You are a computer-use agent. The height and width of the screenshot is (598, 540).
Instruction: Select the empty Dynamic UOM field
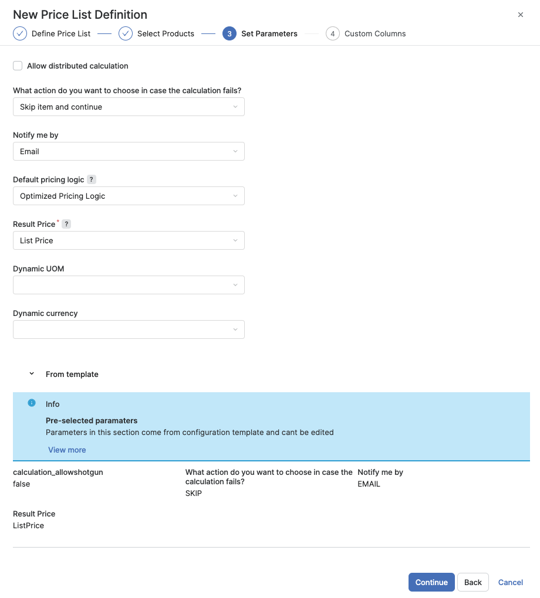pos(129,285)
